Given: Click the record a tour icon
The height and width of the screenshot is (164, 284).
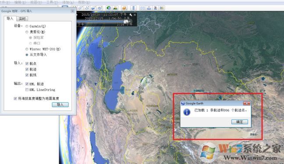Looking at the screenshot, I should point(100,8).
